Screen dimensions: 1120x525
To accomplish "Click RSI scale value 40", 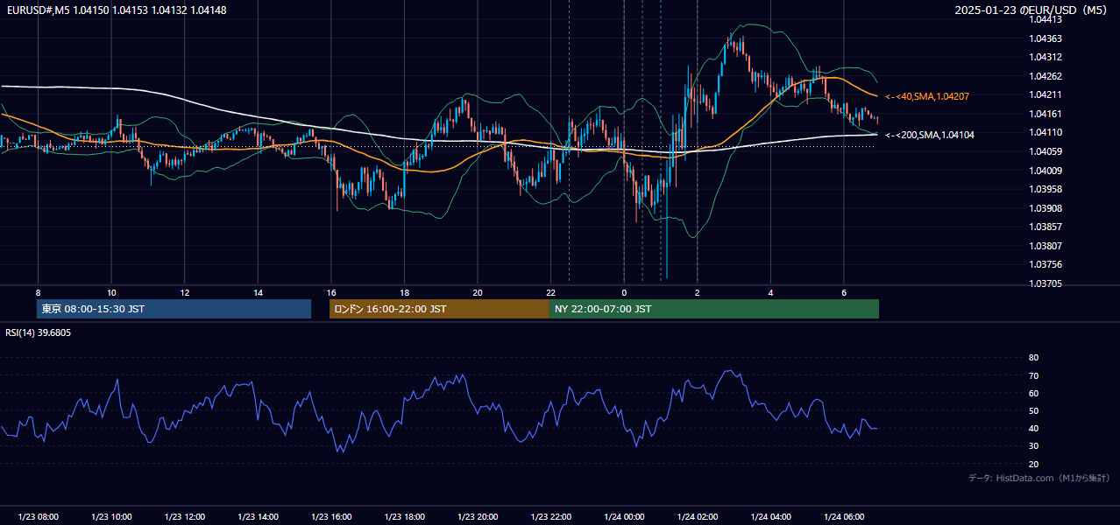I will [x=1033, y=429].
